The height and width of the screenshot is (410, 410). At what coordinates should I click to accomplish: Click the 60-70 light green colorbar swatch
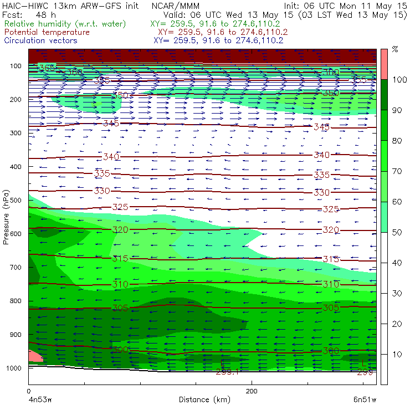[384, 186]
